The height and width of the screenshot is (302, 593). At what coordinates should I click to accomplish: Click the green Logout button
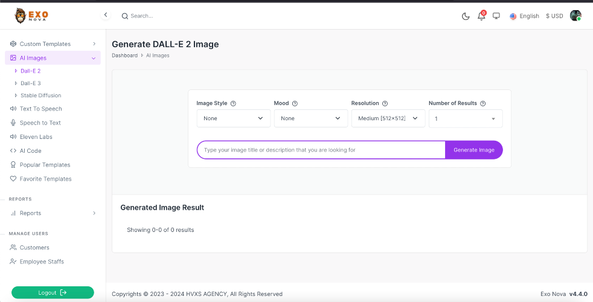pyautogui.click(x=53, y=292)
